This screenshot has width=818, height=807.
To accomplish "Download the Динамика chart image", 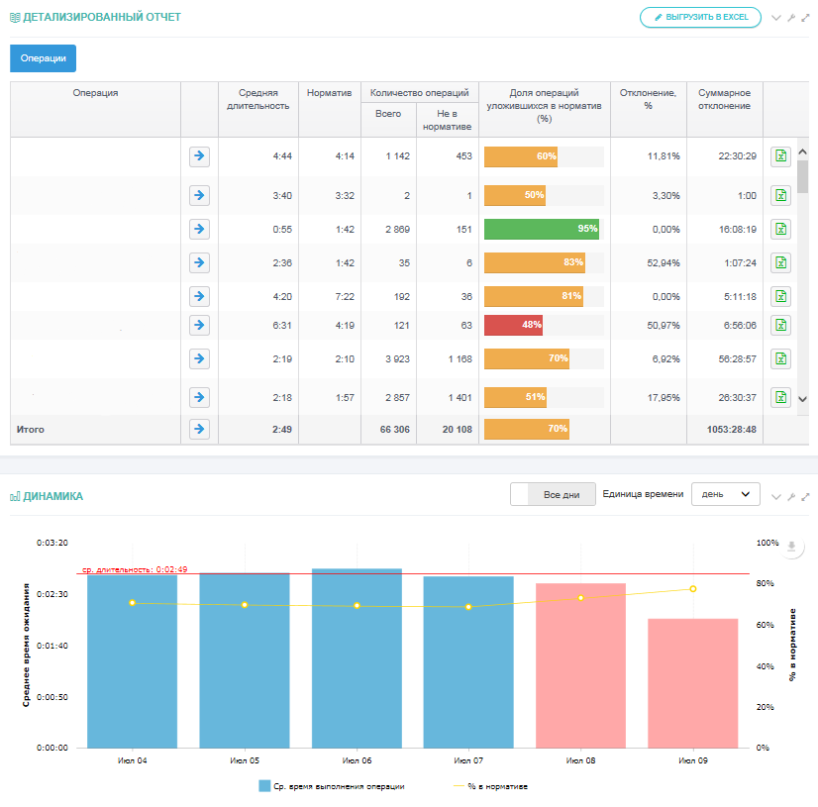I will [791, 547].
